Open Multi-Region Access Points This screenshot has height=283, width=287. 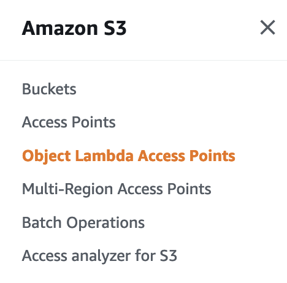pos(117,189)
